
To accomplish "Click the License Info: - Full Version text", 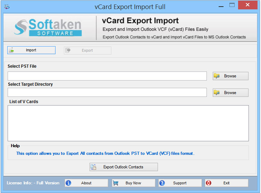I will [33, 183].
